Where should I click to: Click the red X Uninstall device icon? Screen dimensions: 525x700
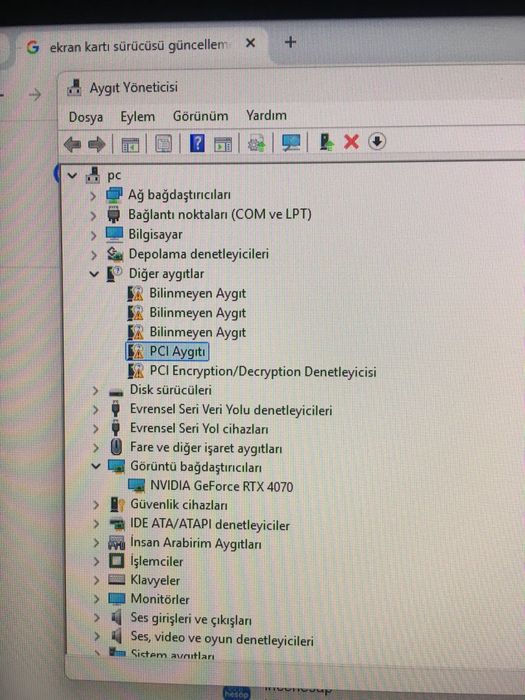(352, 142)
